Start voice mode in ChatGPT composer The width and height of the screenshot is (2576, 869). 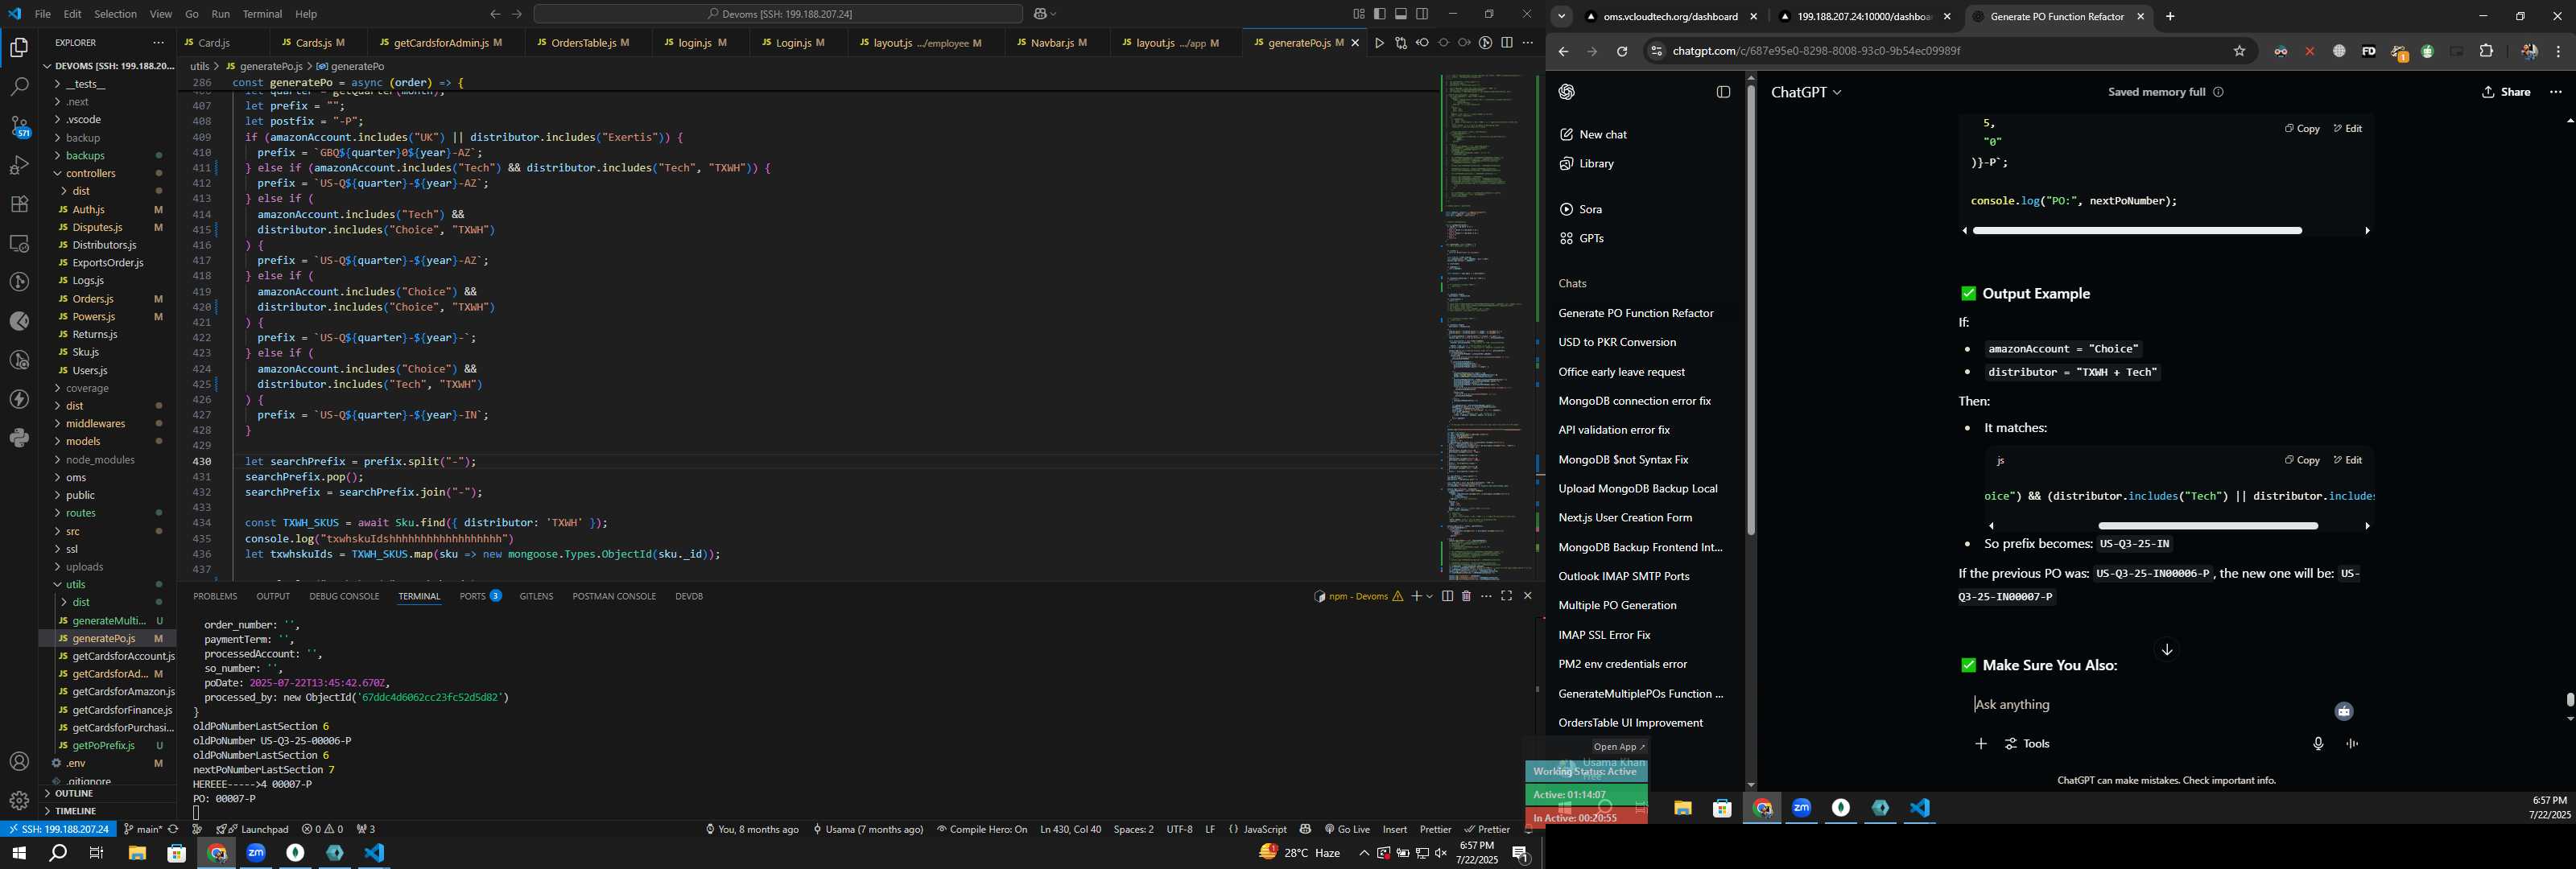tap(2352, 744)
